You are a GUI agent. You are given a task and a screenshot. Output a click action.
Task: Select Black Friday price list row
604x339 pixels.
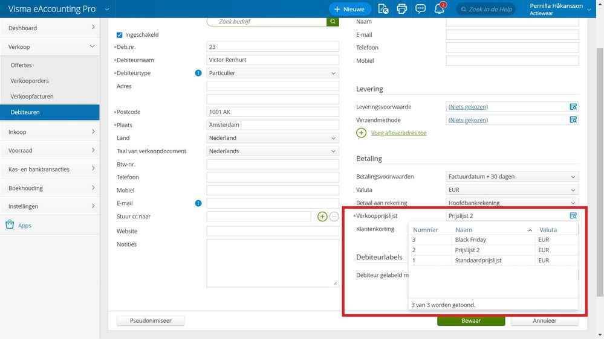[470, 239]
